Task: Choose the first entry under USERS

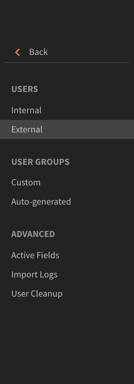Action: (26, 110)
